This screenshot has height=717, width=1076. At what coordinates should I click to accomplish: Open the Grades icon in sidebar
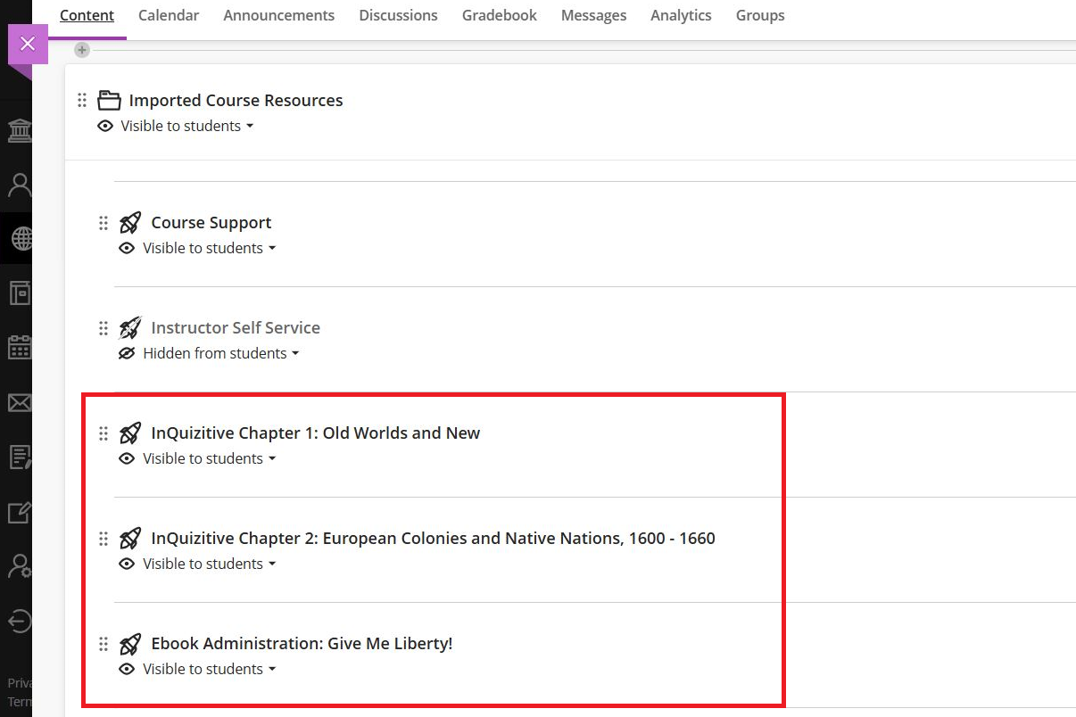click(x=19, y=457)
